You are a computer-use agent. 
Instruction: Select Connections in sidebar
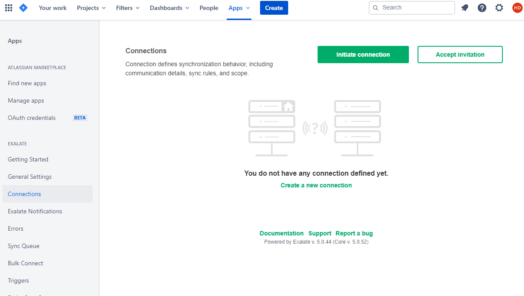point(48,194)
